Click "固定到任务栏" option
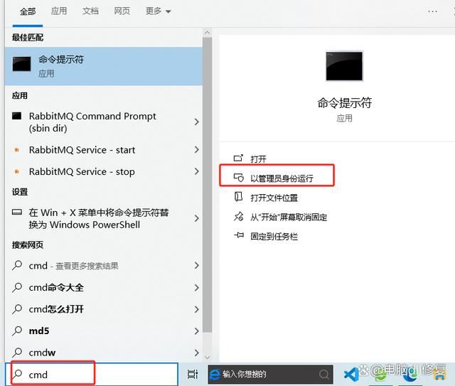Viewport: 455px width, 386px height. pyautogui.click(x=274, y=236)
